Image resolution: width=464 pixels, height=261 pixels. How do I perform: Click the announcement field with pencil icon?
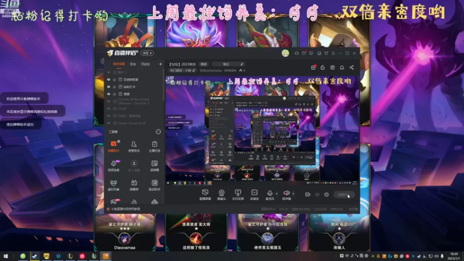228,64
